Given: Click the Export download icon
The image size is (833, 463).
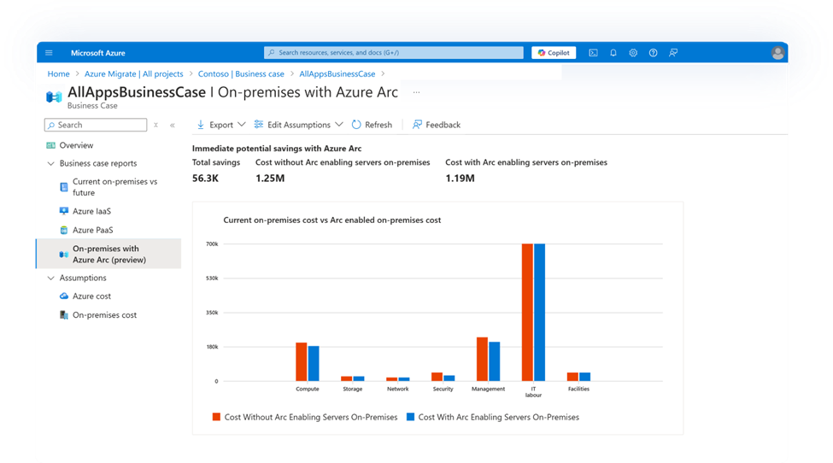Looking at the screenshot, I should [x=200, y=124].
